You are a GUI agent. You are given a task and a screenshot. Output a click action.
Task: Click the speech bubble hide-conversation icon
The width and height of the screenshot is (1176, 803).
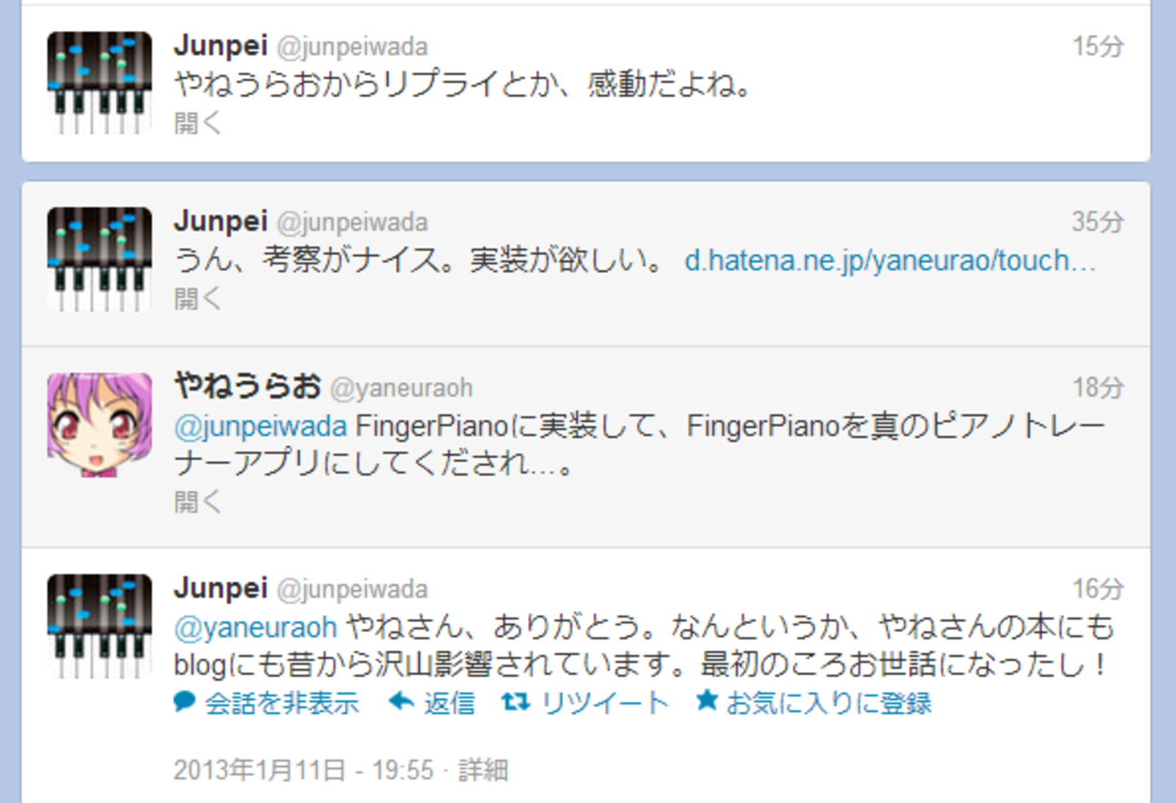185,702
